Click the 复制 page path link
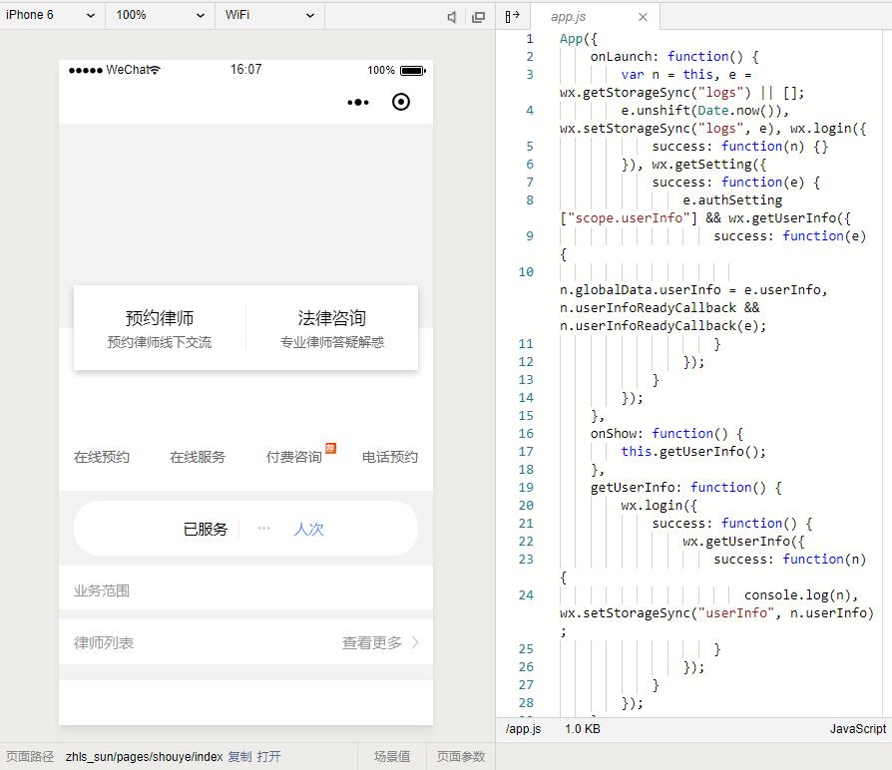 (239, 757)
